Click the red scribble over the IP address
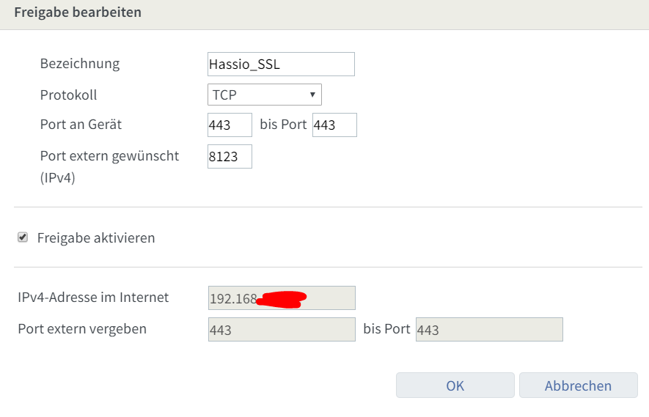Screen dimensions: 649x417 point(282,299)
